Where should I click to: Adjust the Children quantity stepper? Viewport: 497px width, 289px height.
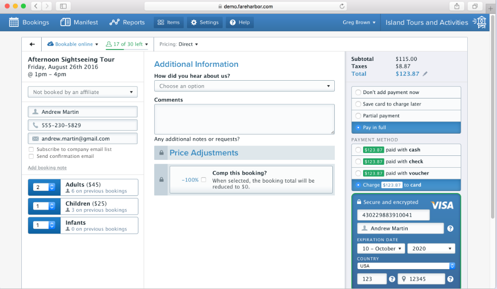pos(52,206)
